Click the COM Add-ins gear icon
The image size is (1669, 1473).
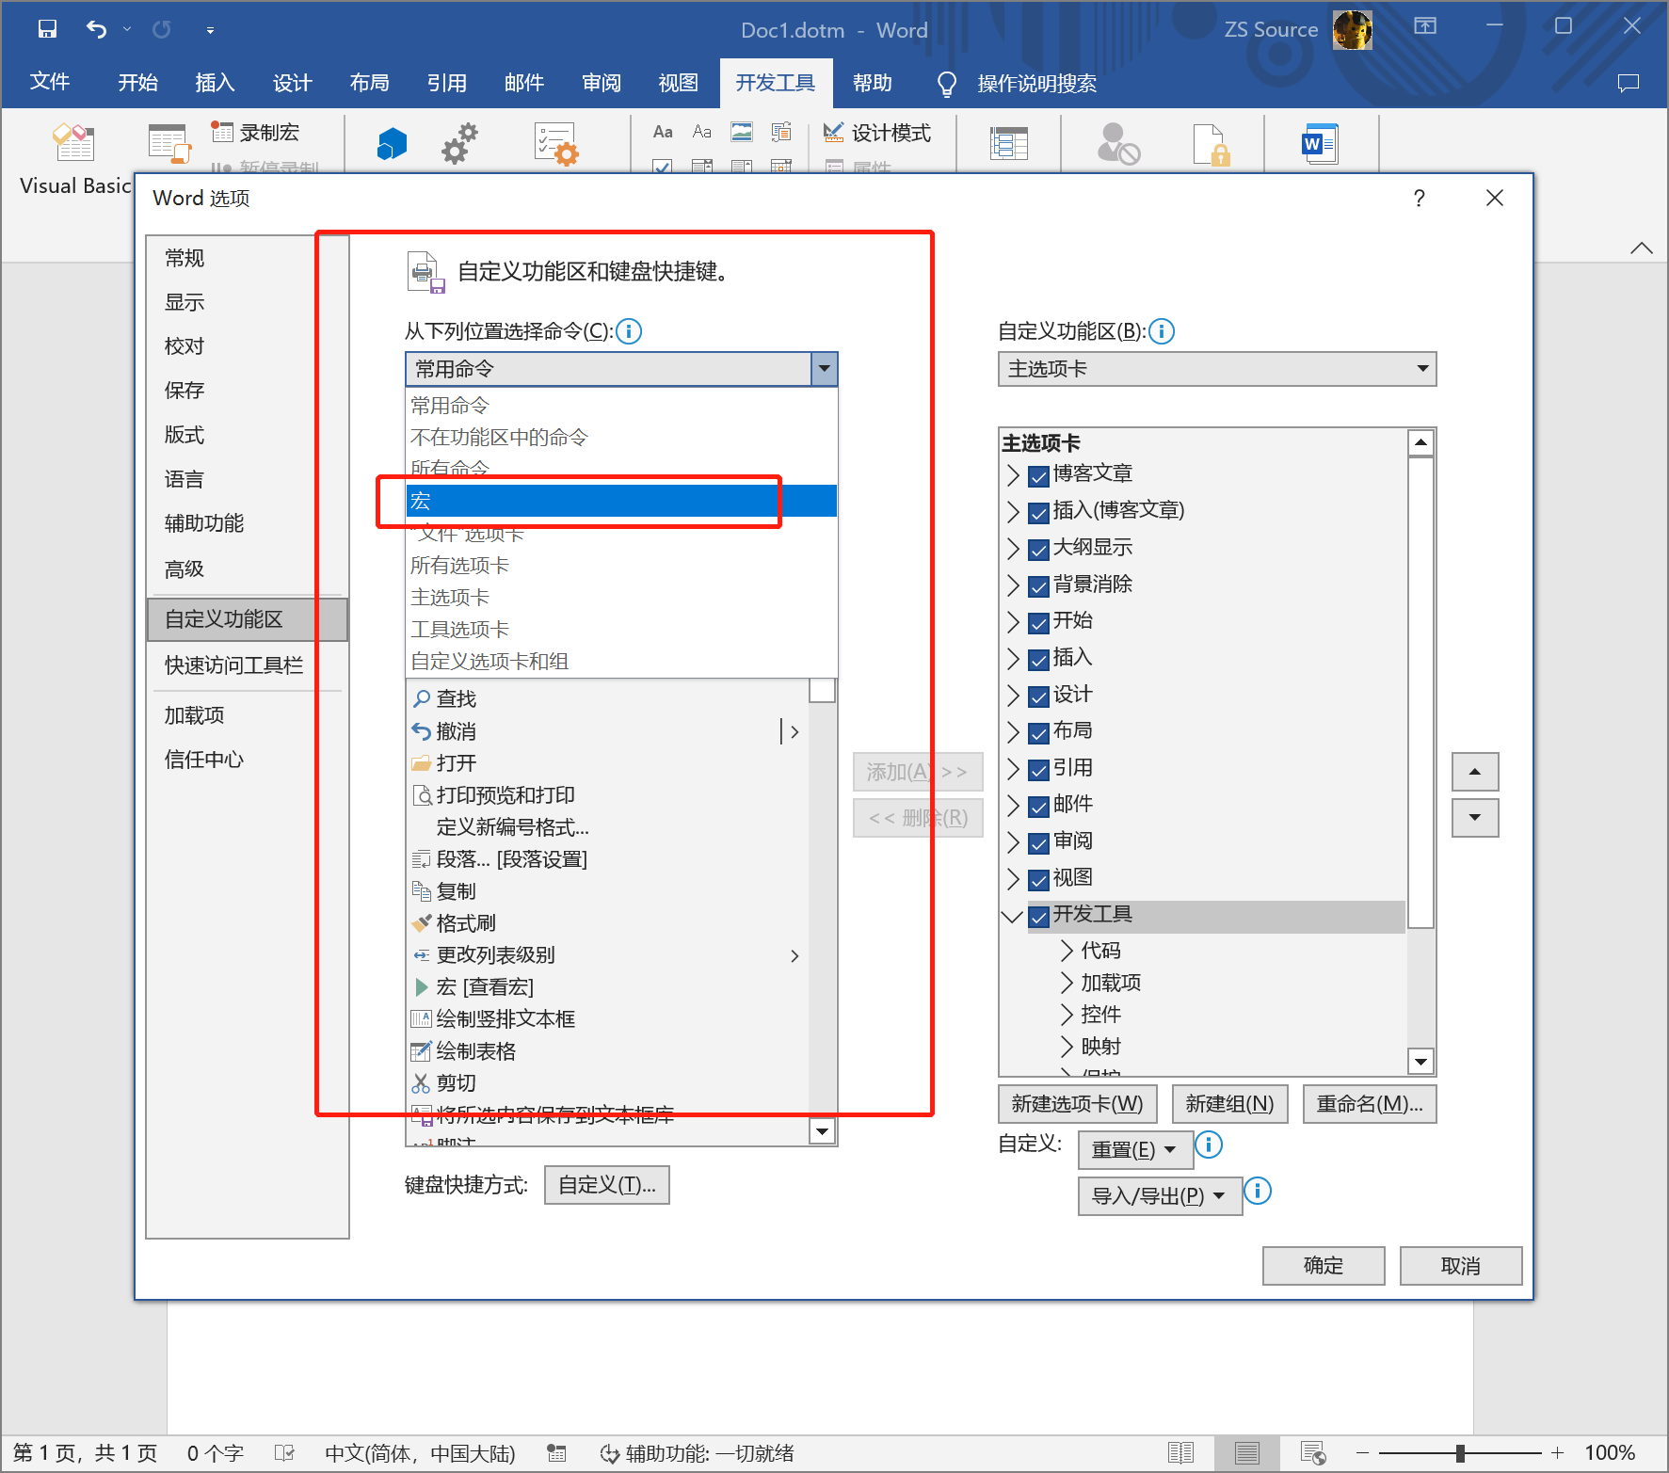(459, 144)
